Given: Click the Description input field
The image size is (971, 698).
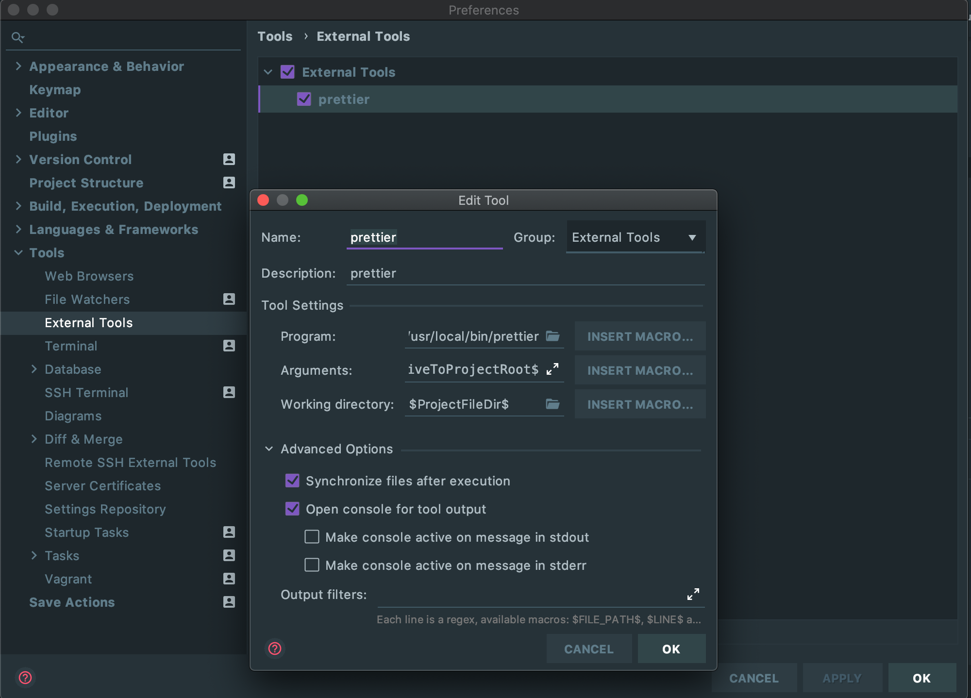Looking at the screenshot, I should click(525, 273).
